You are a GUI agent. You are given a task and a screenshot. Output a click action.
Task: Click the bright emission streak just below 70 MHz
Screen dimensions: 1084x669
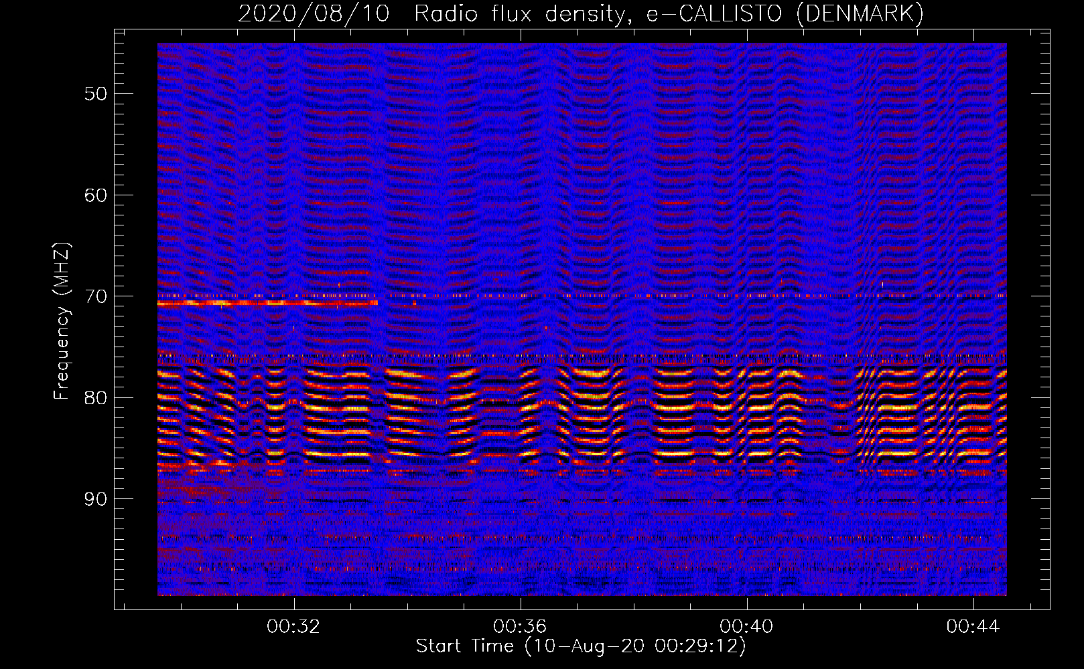(x=267, y=303)
